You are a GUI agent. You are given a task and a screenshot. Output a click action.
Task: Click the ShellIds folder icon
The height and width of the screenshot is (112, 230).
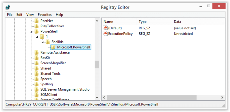coord(48,42)
